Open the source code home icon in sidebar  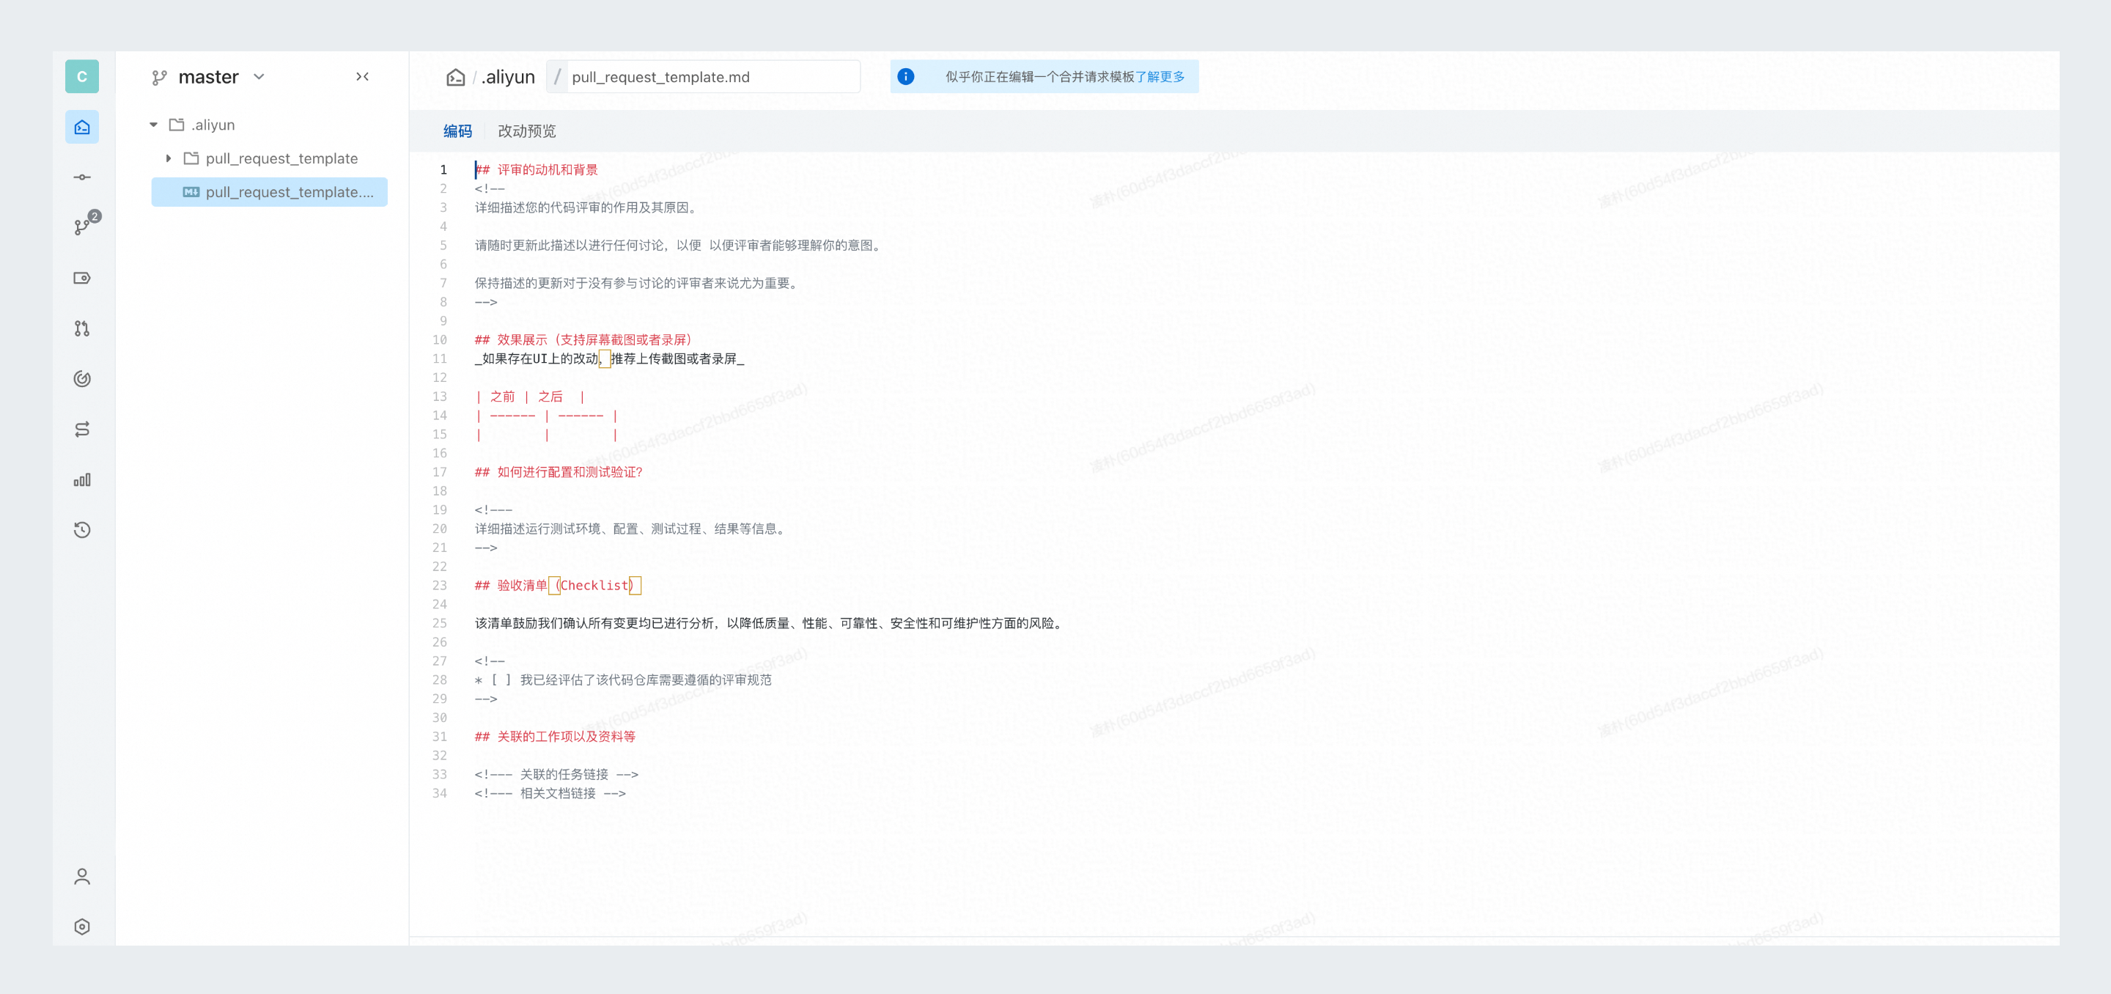(x=82, y=127)
